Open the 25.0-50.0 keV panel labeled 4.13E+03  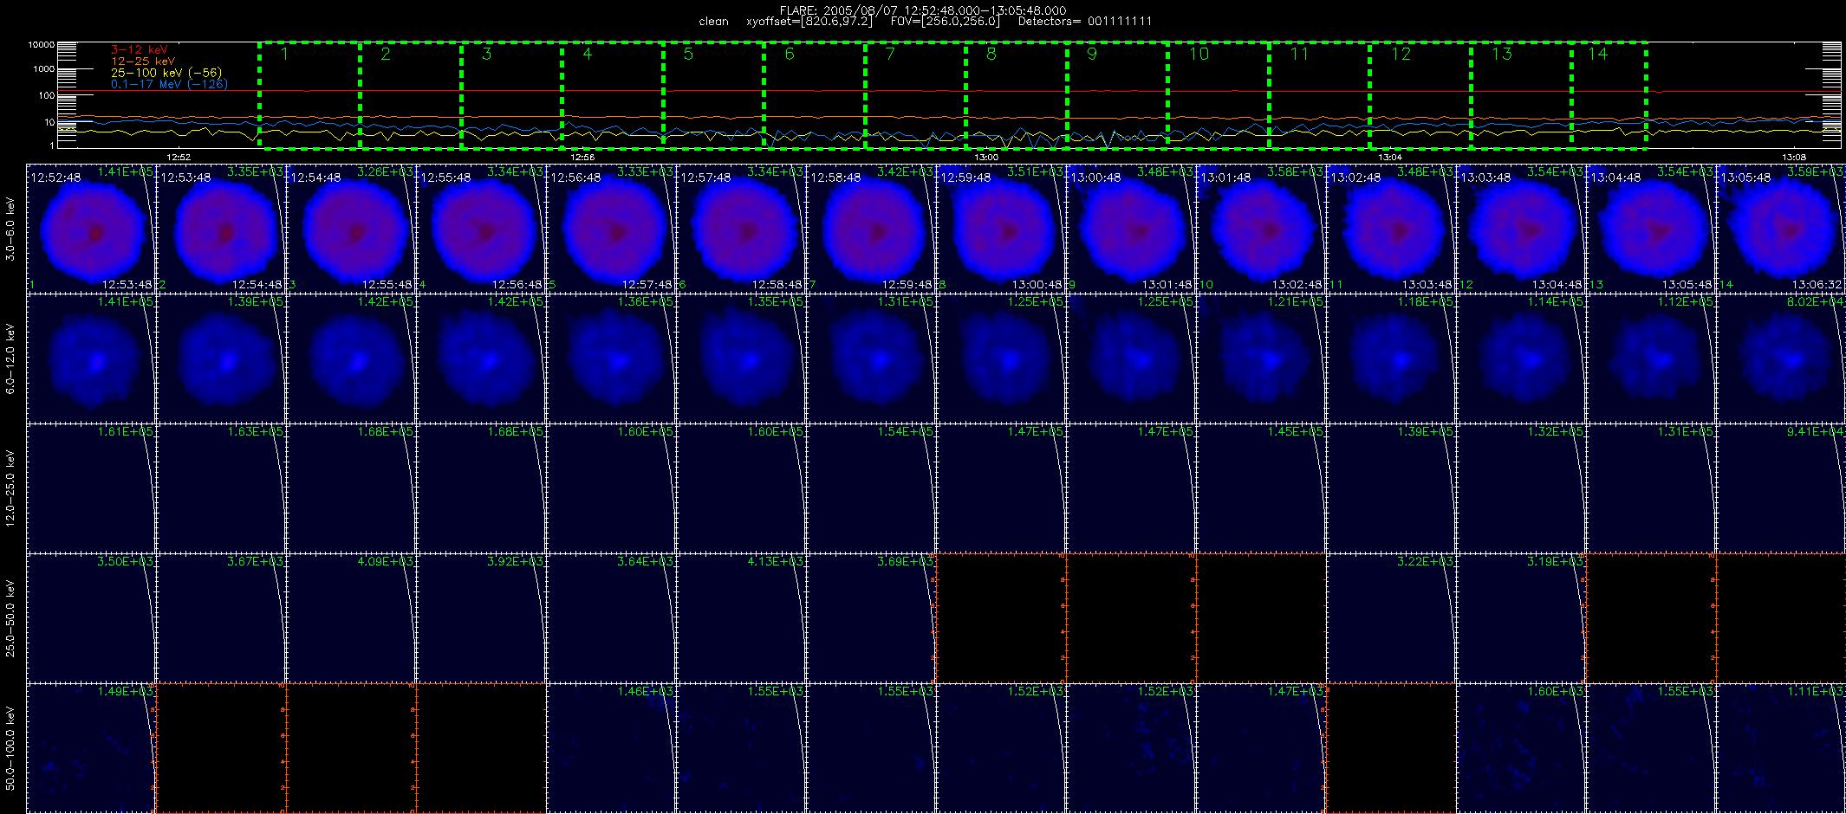pyautogui.click(x=741, y=618)
